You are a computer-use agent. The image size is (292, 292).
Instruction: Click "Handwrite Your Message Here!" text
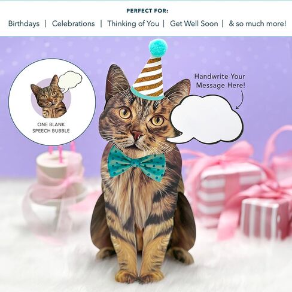(220, 81)
